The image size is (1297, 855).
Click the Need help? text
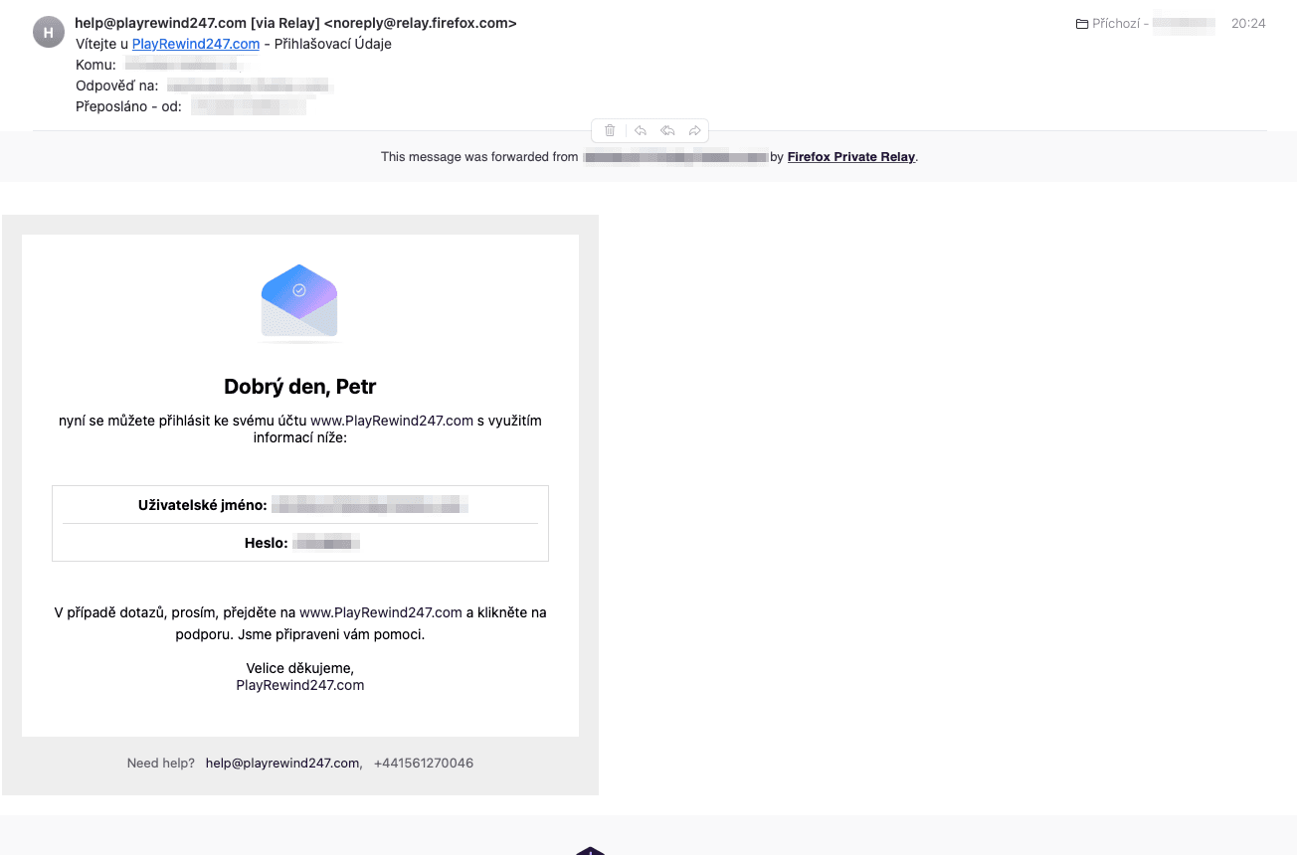tap(161, 764)
